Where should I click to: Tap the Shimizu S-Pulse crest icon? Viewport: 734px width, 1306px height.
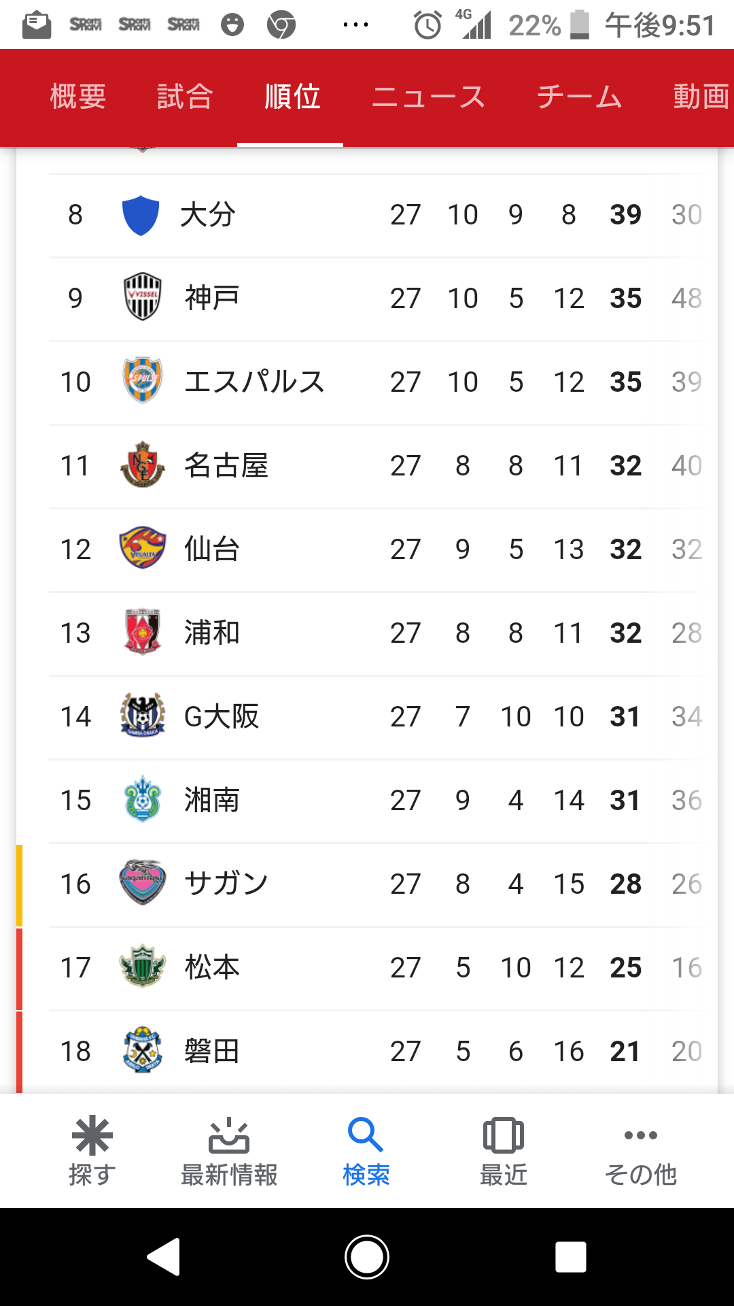tap(143, 381)
